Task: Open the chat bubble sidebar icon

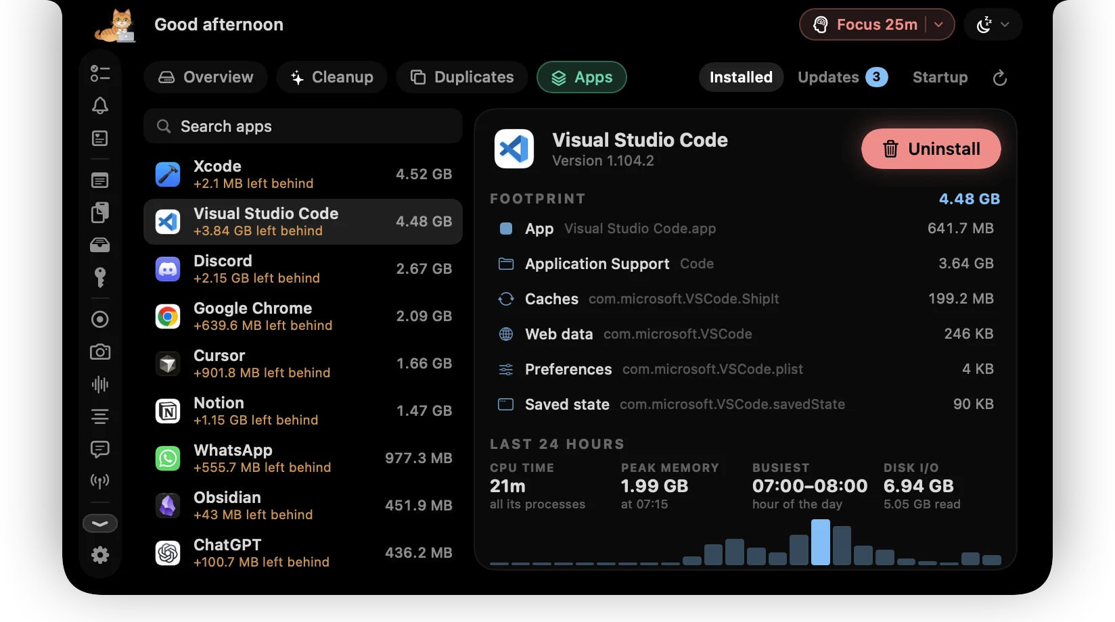Action: [x=100, y=449]
